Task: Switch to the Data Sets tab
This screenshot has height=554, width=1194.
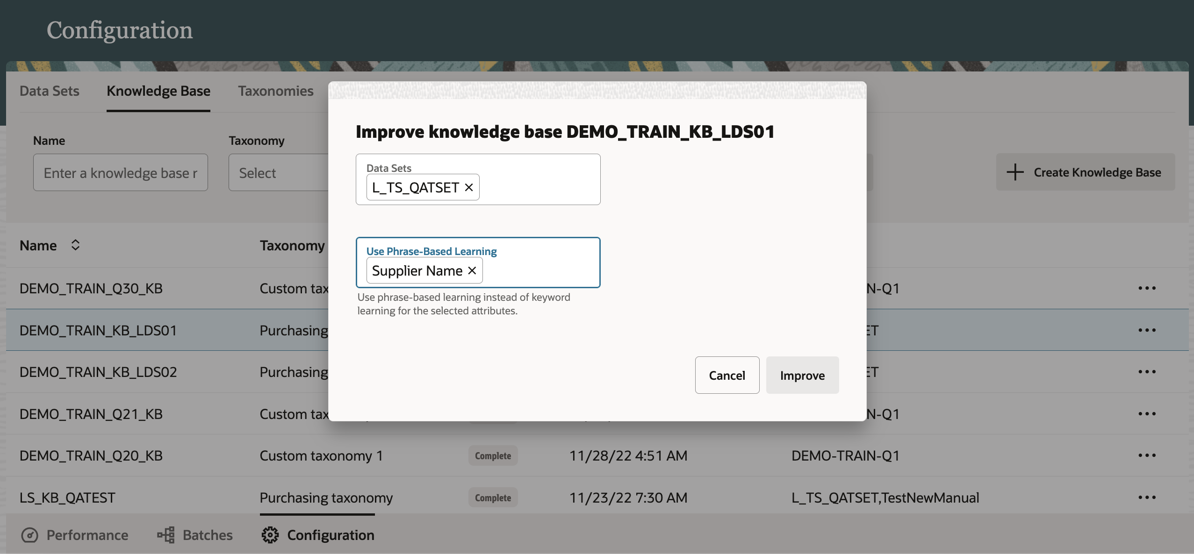Action: click(x=50, y=91)
